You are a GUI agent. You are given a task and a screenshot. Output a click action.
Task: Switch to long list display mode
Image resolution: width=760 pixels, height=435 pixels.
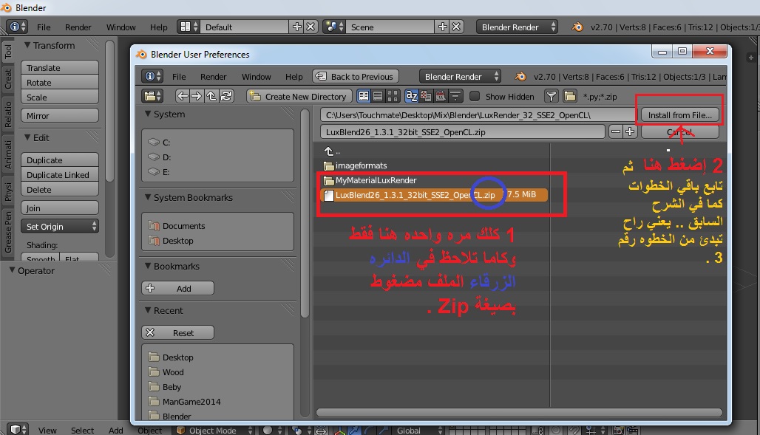coord(378,97)
